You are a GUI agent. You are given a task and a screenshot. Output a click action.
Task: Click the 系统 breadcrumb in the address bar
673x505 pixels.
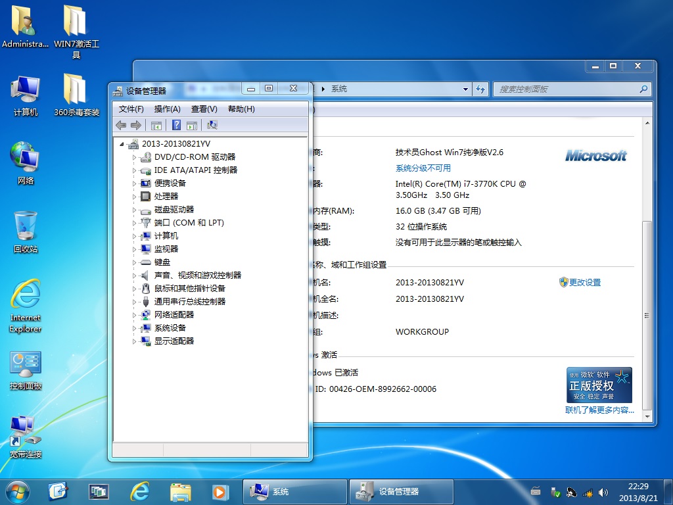338,89
